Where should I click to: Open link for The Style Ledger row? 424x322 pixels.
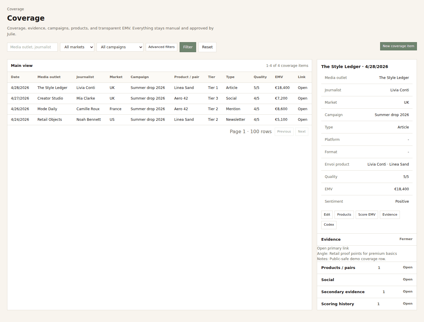[x=302, y=88]
